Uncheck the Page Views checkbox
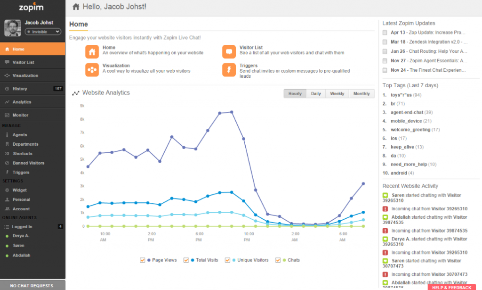Screen dimensions: 482x290 point(143,260)
